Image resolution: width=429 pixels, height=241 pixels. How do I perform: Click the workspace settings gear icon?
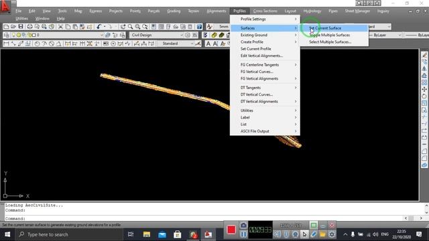pos(188,35)
